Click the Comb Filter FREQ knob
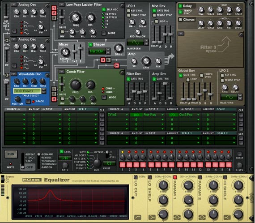 76,85
